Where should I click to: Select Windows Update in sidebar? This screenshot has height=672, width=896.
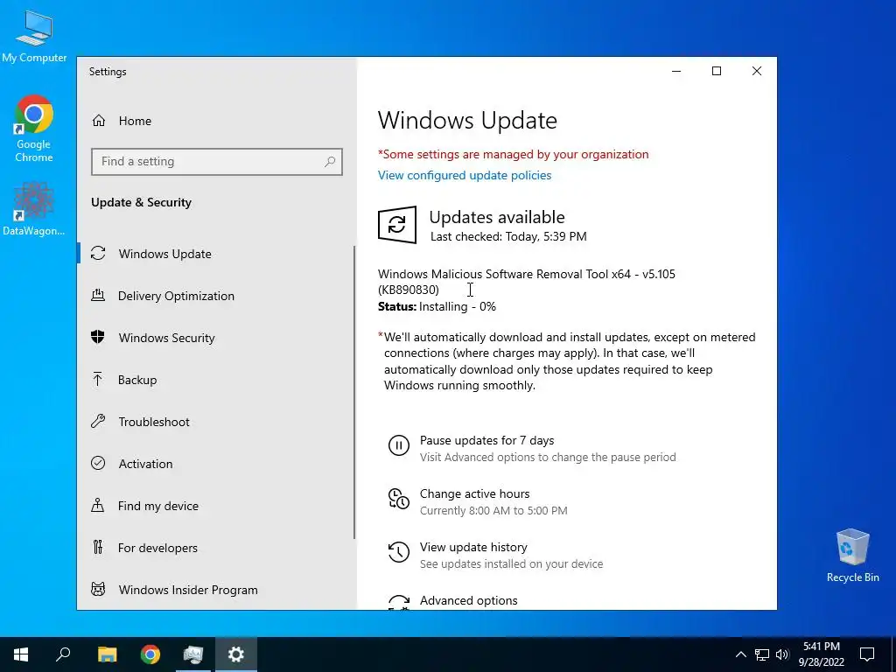coord(165,254)
